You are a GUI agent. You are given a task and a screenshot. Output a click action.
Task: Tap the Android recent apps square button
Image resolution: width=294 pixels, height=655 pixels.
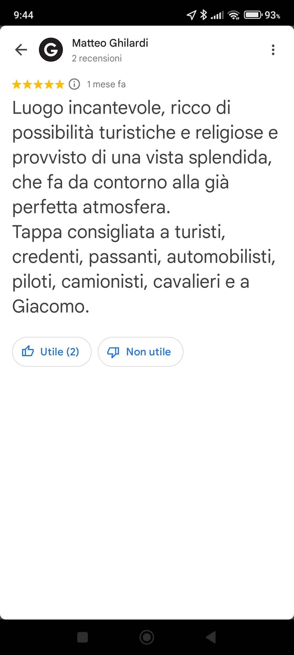(82, 637)
